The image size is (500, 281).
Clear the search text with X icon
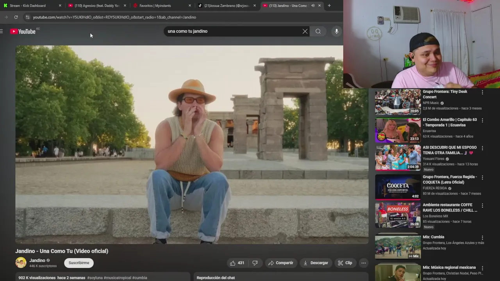coord(305,31)
